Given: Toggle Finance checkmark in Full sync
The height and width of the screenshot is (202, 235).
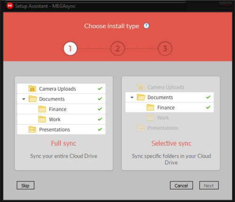Looking at the screenshot, I should [x=100, y=109].
